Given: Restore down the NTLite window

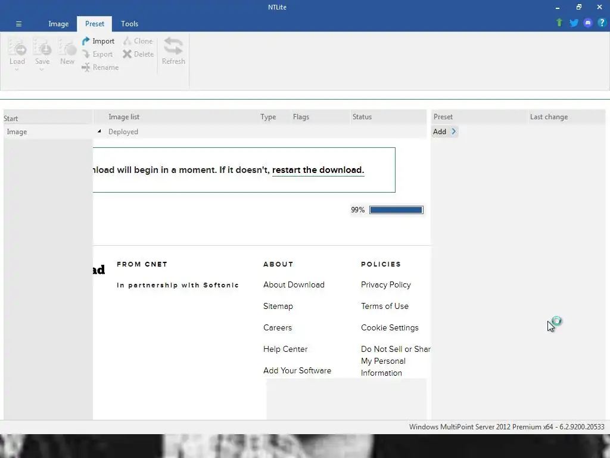Looking at the screenshot, I should pyautogui.click(x=579, y=7).
